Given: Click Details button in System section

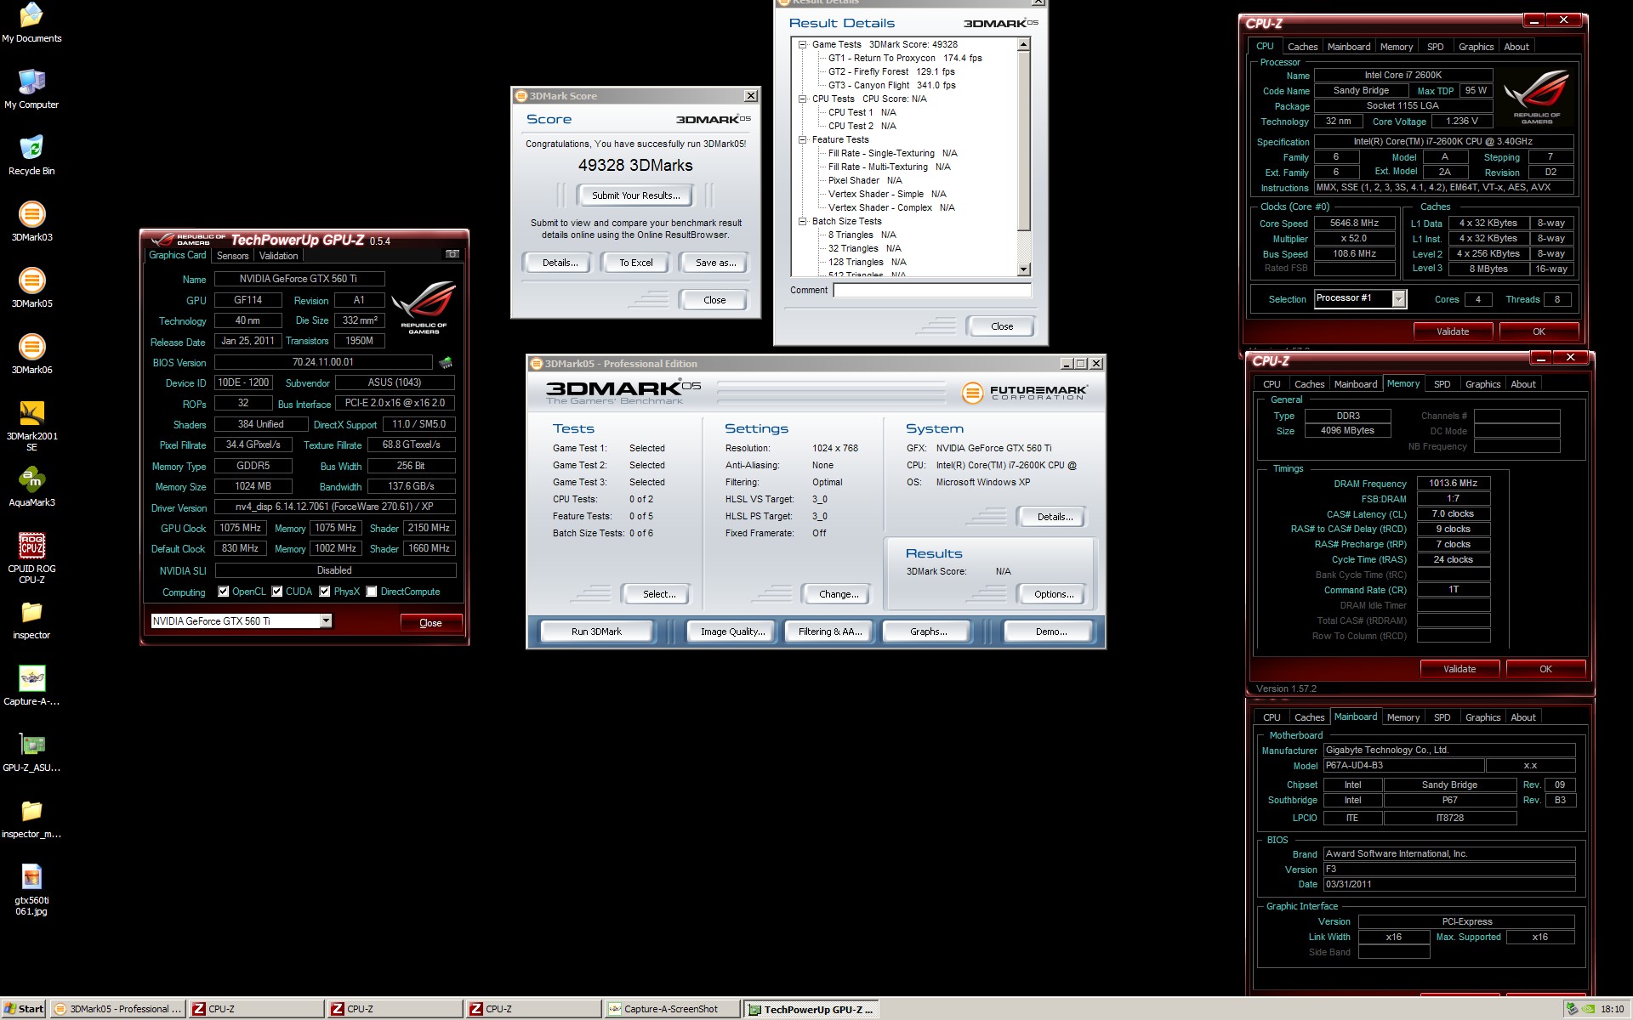Looking at the screenshot, I should click(1054, 517).
